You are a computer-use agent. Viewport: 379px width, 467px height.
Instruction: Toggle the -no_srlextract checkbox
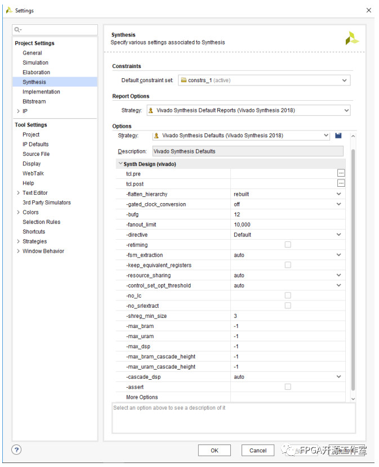[x=288, y=306]
